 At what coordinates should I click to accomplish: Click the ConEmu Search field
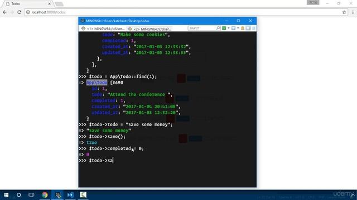(202, 28)
